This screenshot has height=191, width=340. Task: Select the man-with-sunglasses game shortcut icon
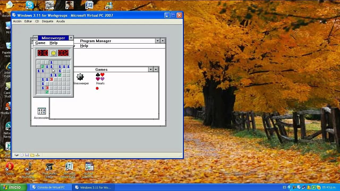click(x=69, y=5)
